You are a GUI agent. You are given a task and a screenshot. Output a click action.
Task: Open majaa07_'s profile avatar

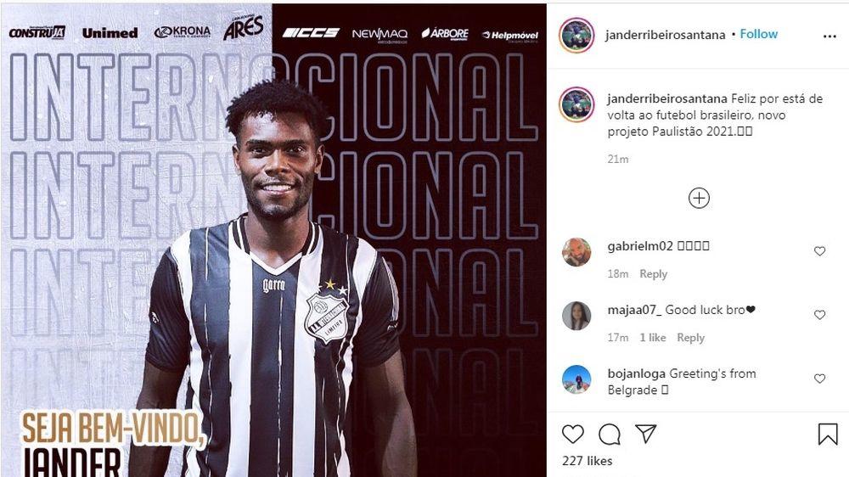576,316
